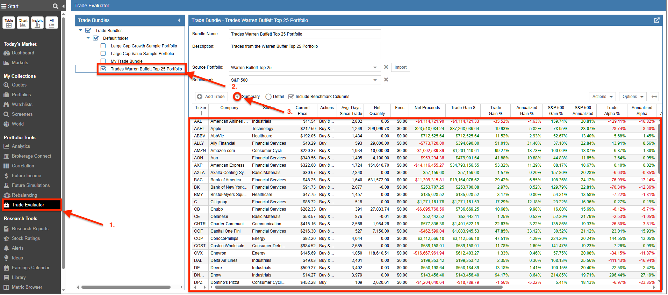Click the fit columns width button
This screenshot has width=668, height=295.
(654, 97)
